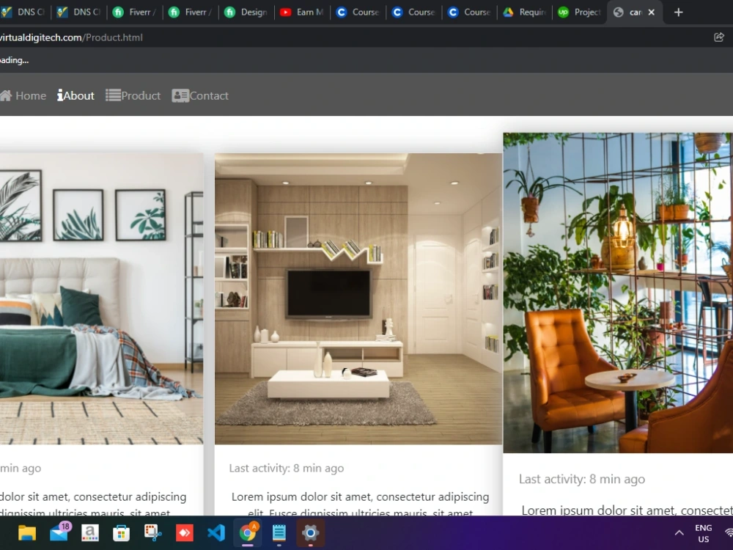Click the living room TV card image
This screenshot has width=733, height=550.
pos(358,299)
